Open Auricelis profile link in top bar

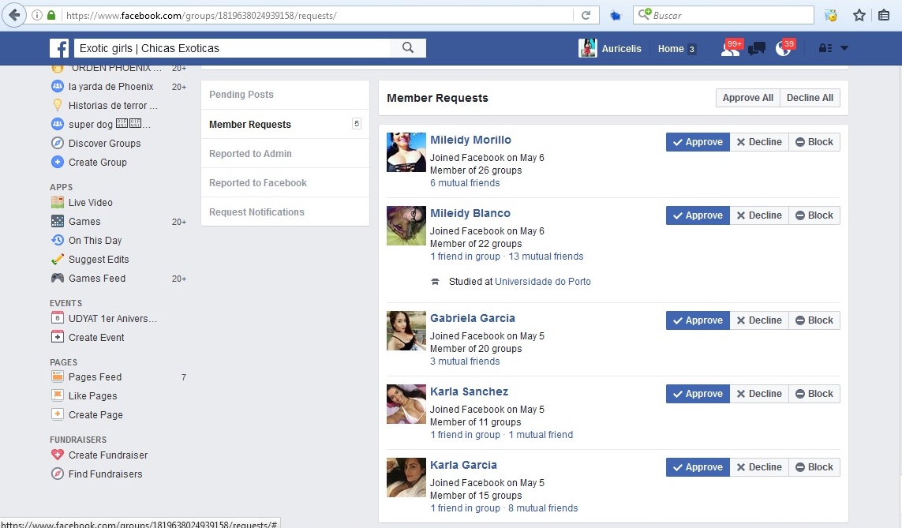(610, 48)
